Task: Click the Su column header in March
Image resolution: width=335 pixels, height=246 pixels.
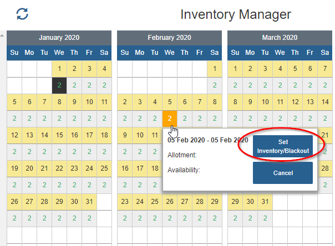Action: pyautogui.click(x=235, y=53)
